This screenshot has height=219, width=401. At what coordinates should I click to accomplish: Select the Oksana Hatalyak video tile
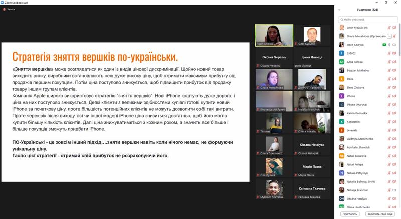(x=312, y=145)
